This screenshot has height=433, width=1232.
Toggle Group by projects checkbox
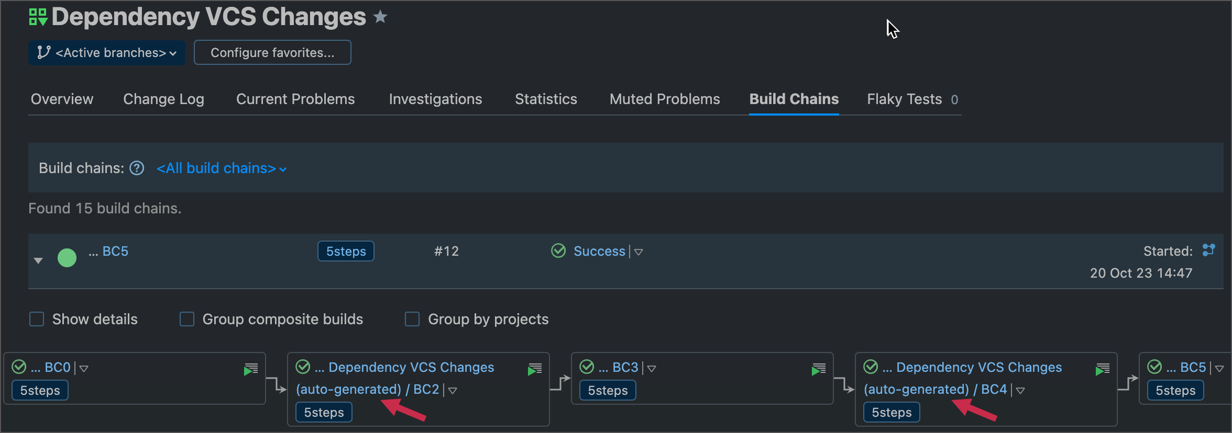[x=412, y=319]
